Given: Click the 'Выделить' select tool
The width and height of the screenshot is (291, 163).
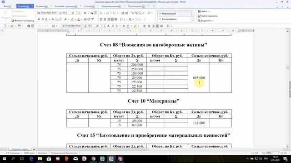Looking at the screenshot, I should 204,21.
